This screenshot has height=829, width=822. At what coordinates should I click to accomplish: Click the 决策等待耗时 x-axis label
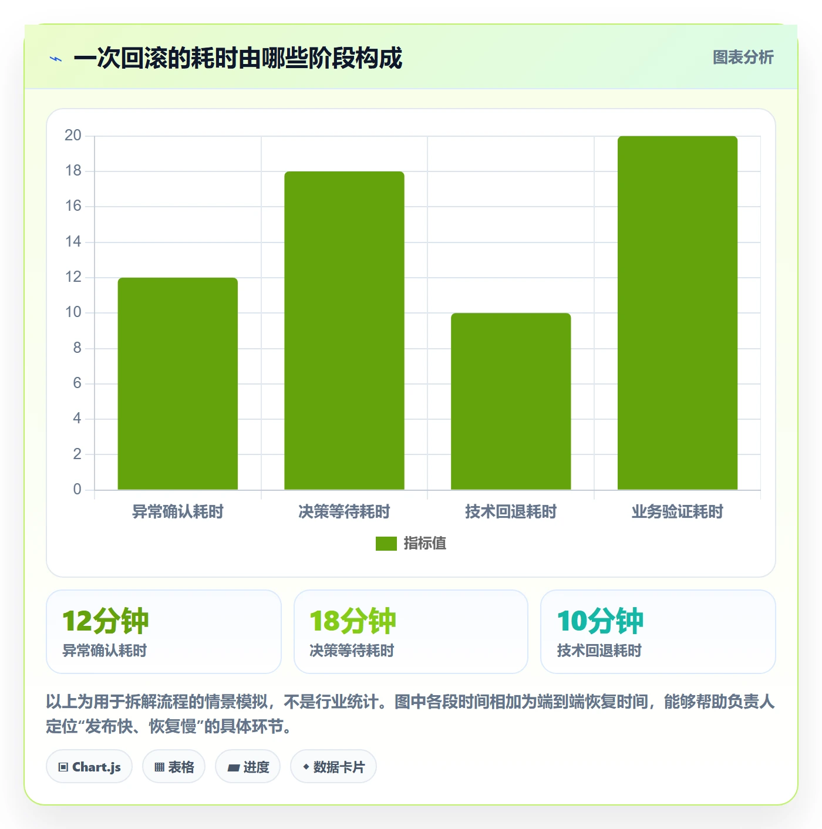pos(345,512)
